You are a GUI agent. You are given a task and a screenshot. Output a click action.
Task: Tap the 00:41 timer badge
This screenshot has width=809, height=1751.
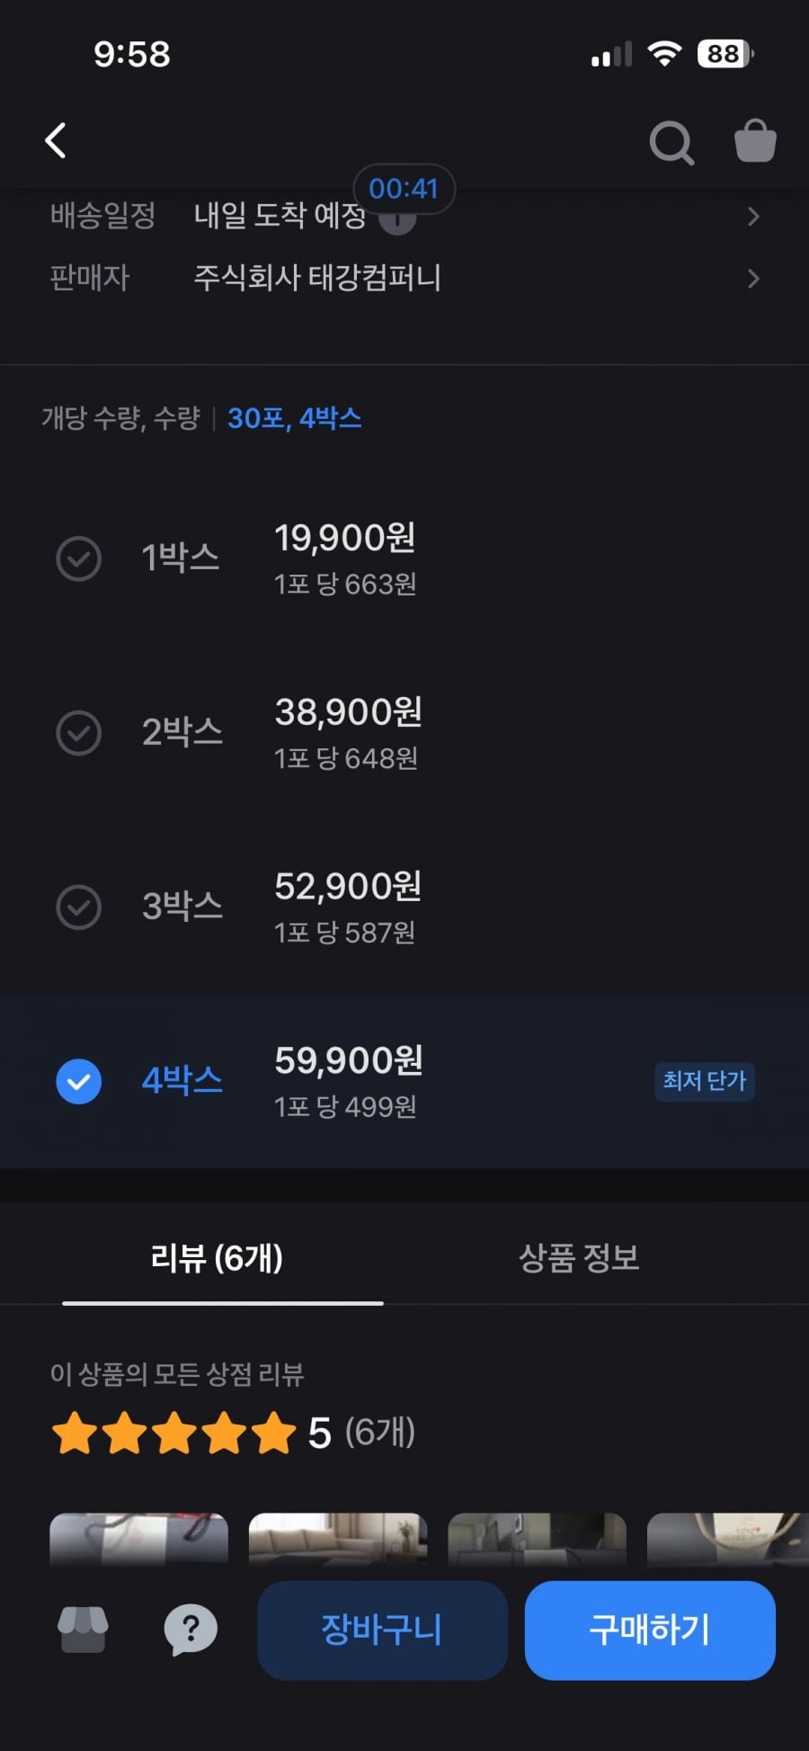(404, 188)
